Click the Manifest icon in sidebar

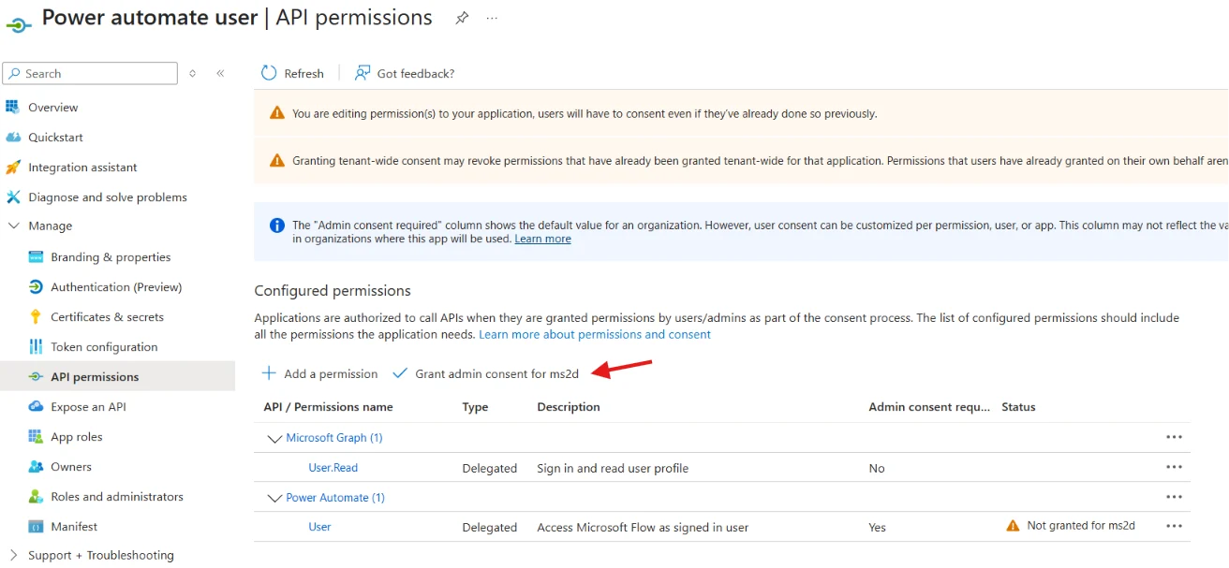coord(36,526)
